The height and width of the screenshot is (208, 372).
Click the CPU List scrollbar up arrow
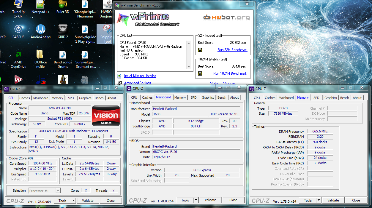[188, 43]
